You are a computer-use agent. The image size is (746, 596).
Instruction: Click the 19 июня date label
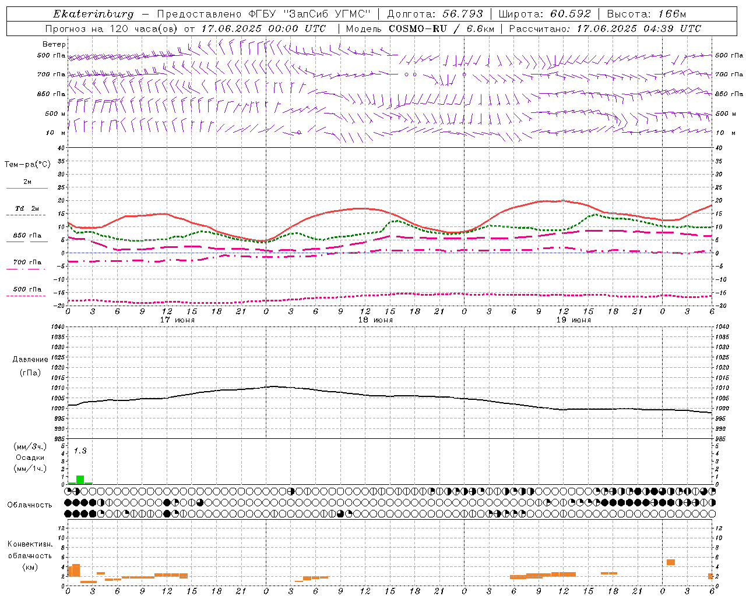click(573, 320)
